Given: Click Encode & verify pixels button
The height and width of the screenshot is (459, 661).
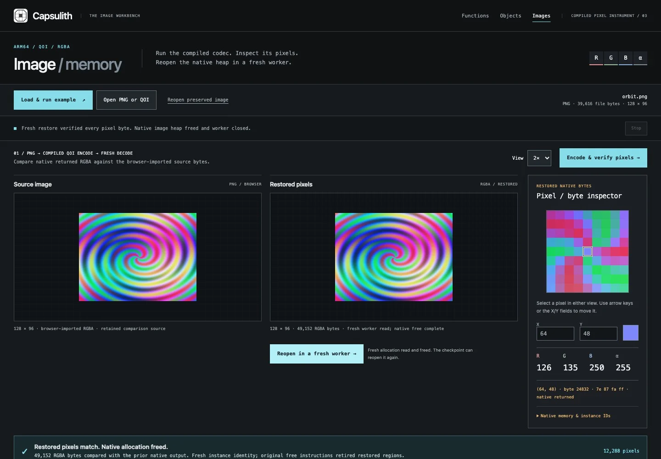Looking at the screenshot, I should [x=603, y=158].
